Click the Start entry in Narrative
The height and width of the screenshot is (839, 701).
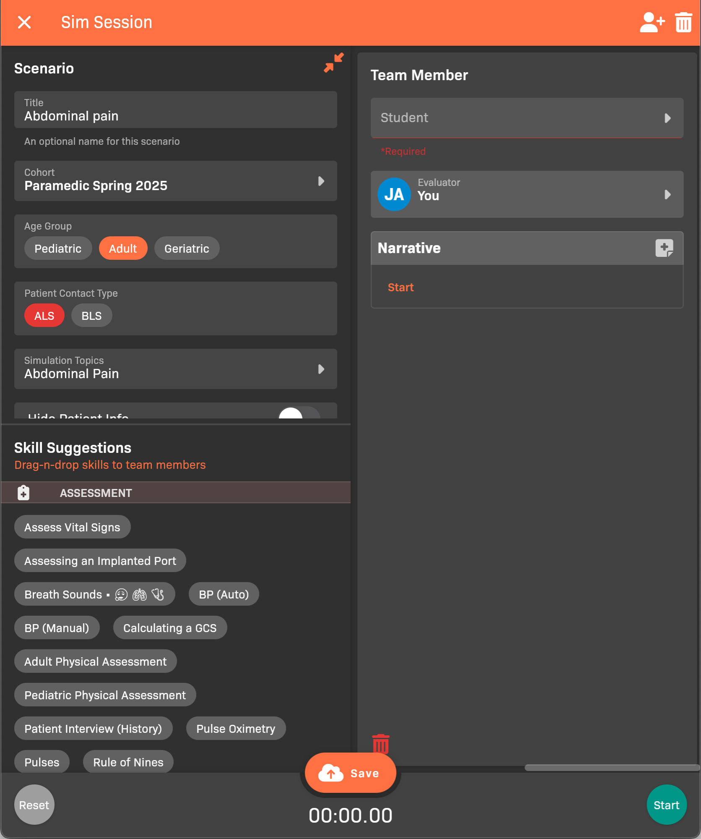[x=400, y=288]
